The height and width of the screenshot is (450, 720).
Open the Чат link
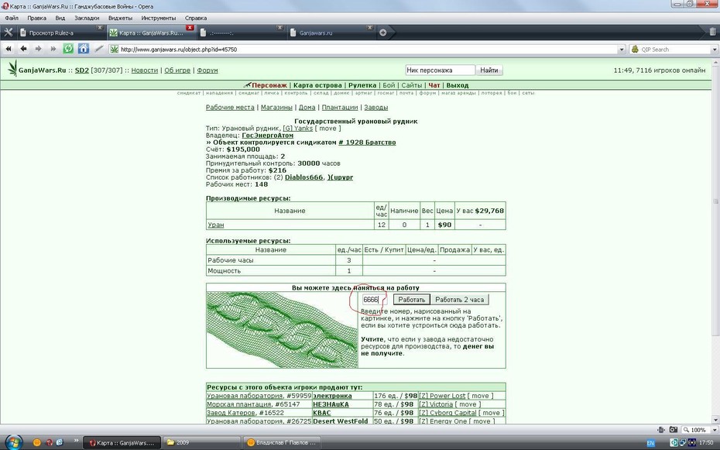[x=434, y=85]
